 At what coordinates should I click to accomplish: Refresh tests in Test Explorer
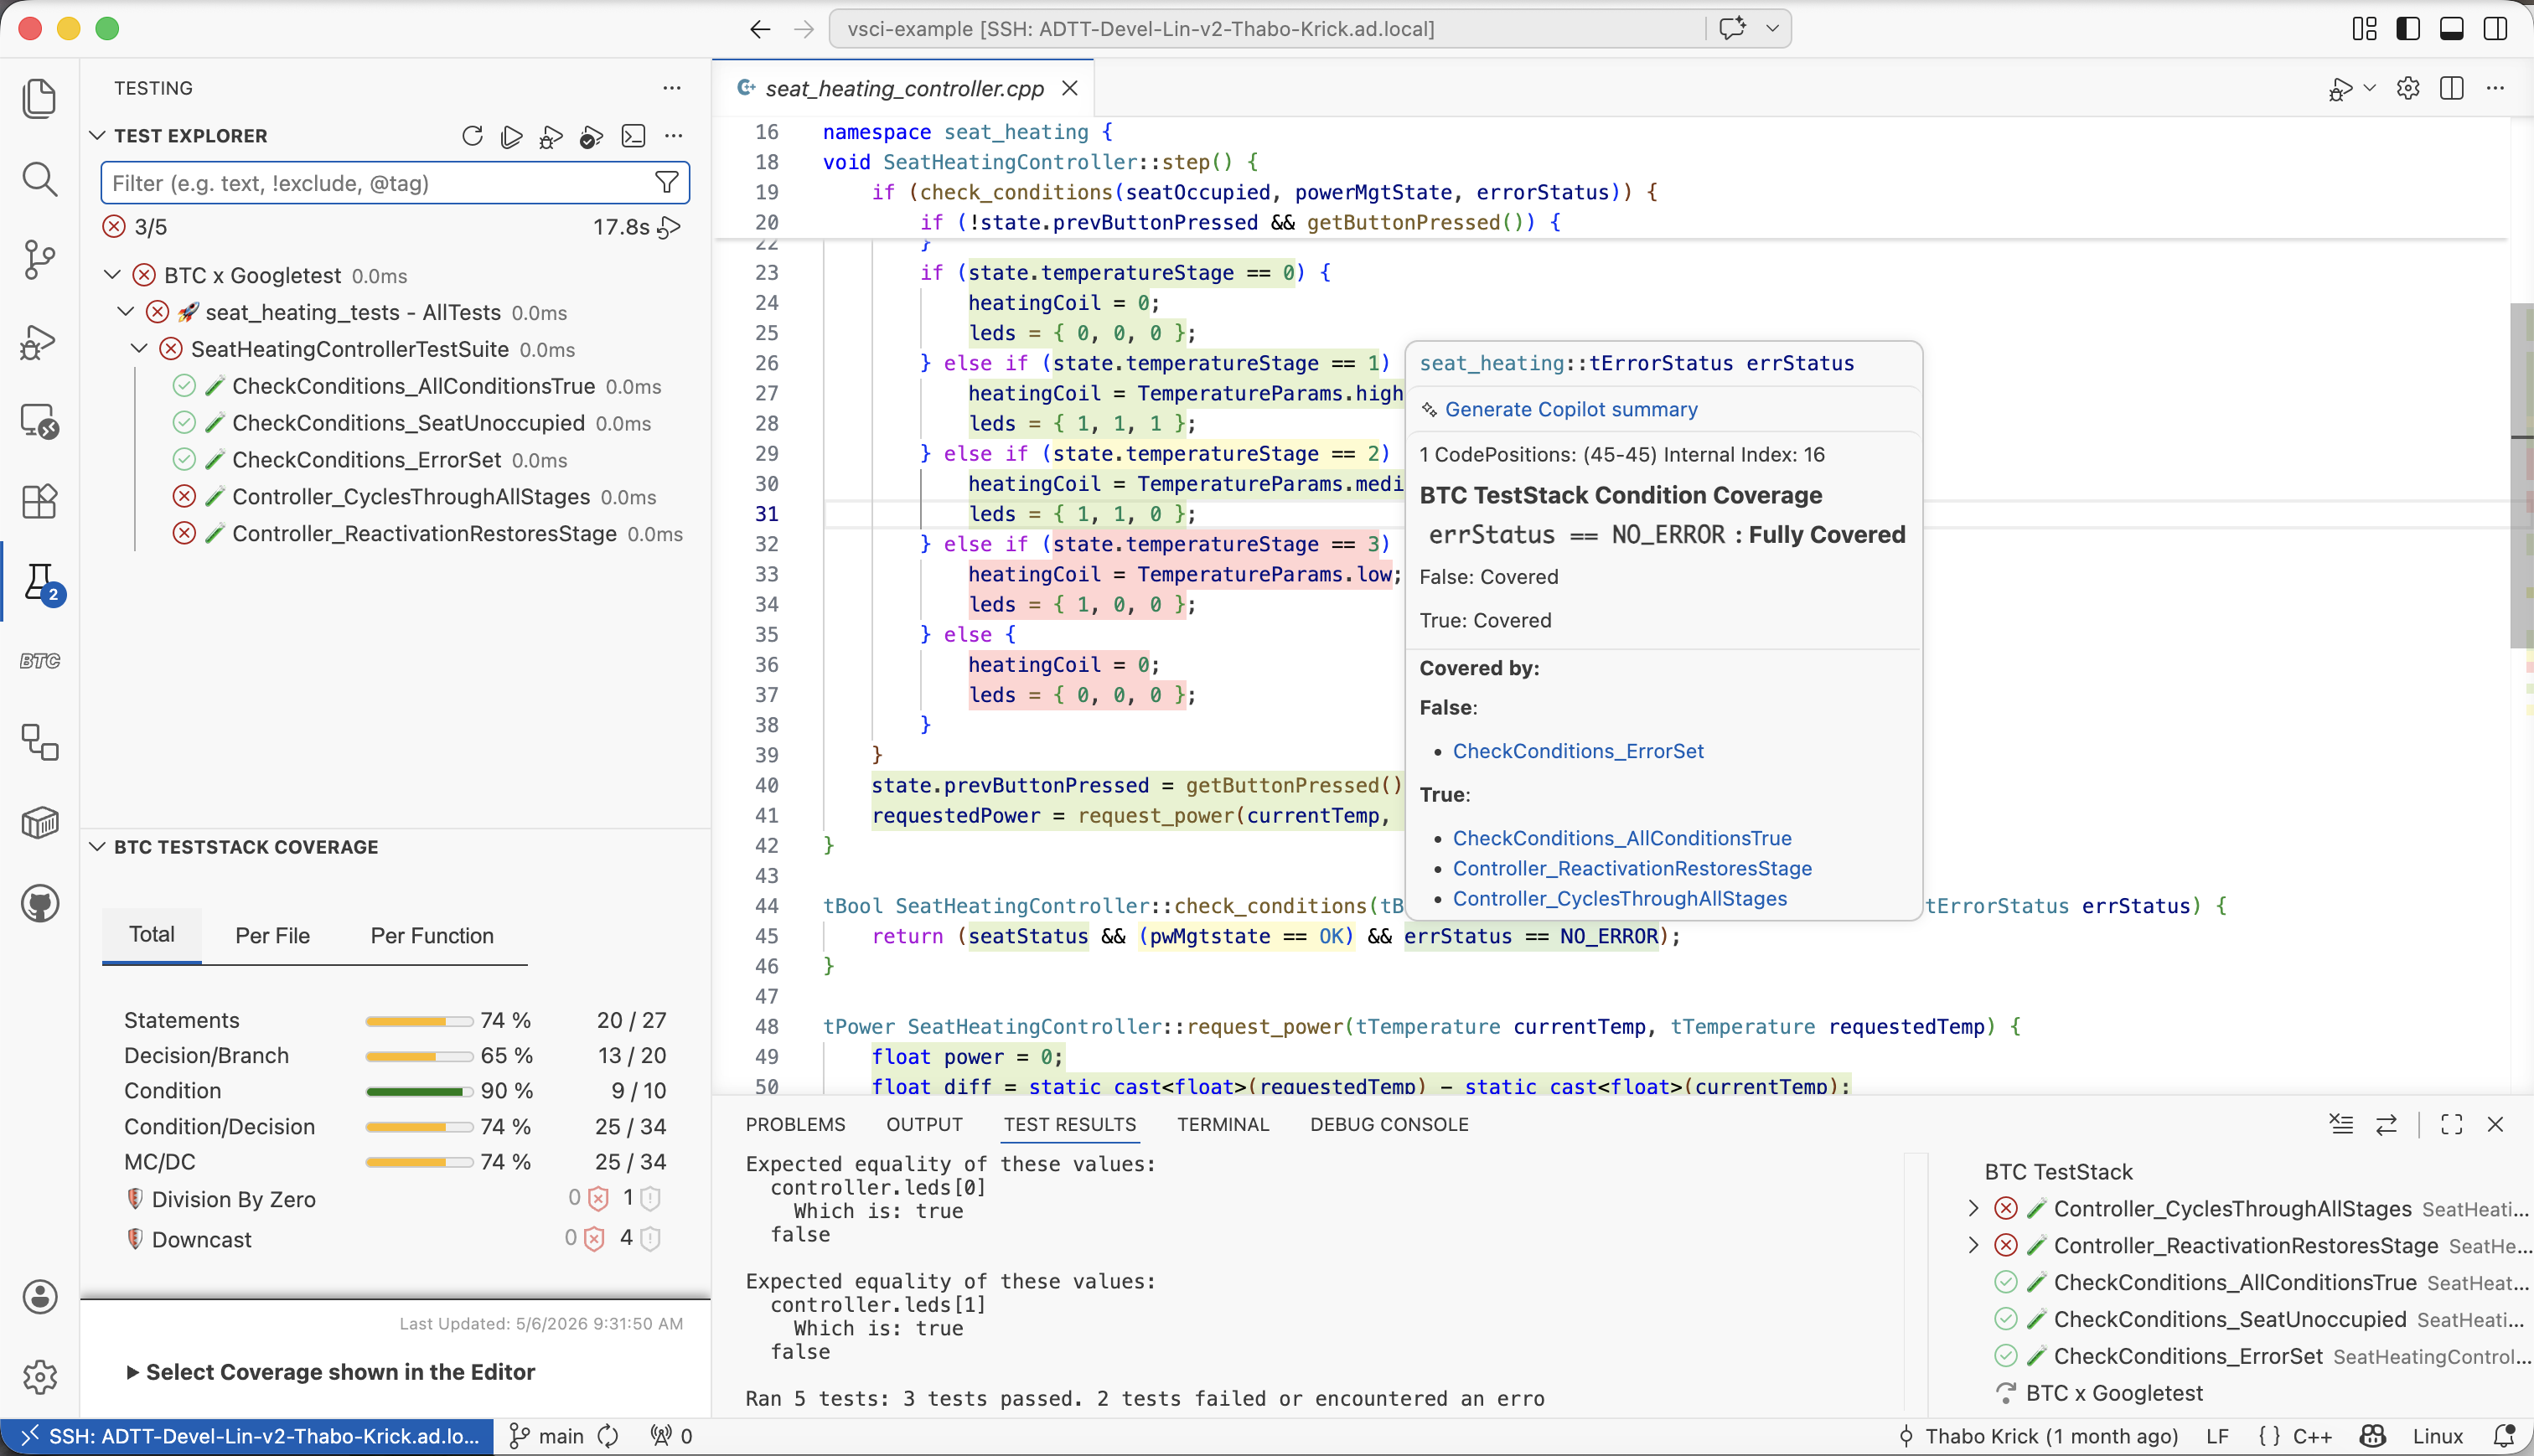[x=472, y=136]
